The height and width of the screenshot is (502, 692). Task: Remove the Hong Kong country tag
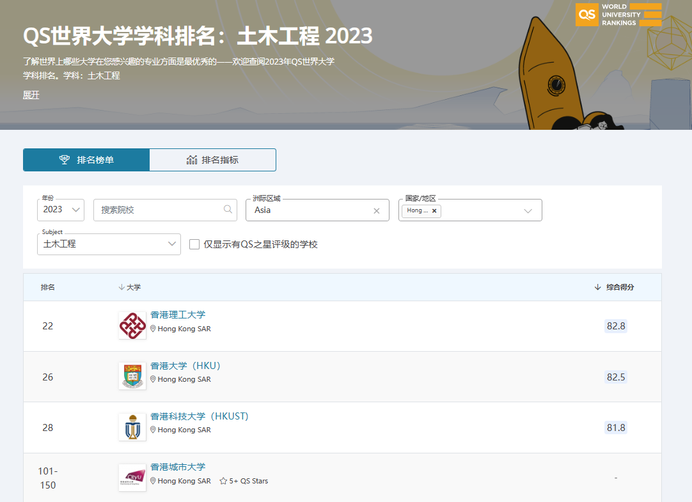click(x=434, y=211)
